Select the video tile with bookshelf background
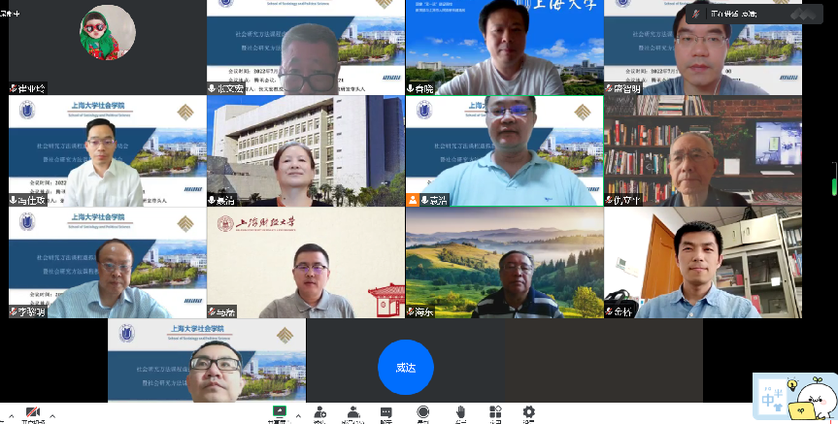This screenshot has width=838, height=424. (702, 151)
